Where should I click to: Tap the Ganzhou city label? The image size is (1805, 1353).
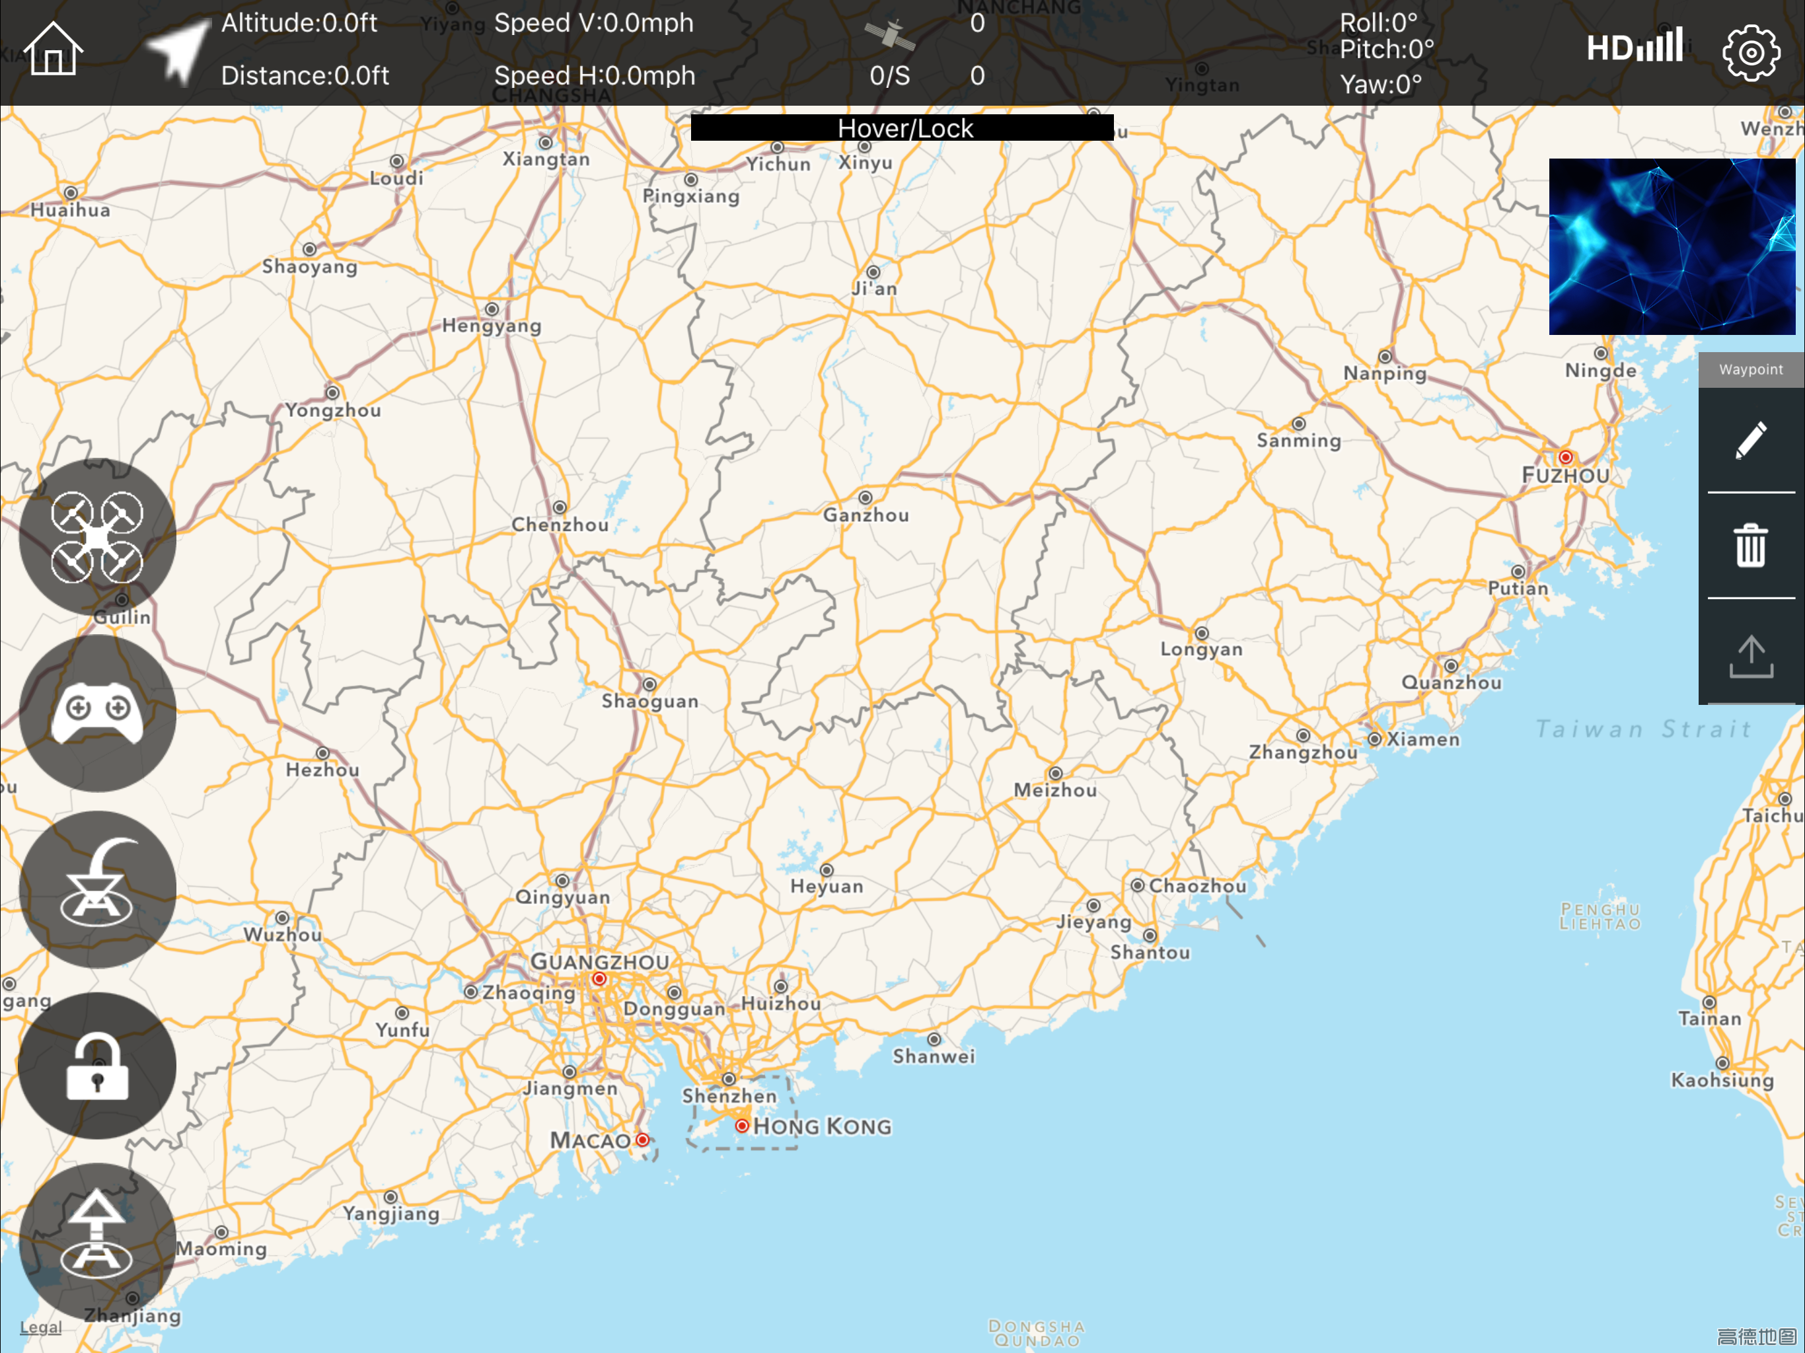point(866,515)
